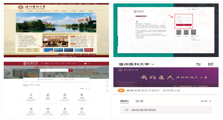Open the person-icon service card

click(x=31, y=97)
